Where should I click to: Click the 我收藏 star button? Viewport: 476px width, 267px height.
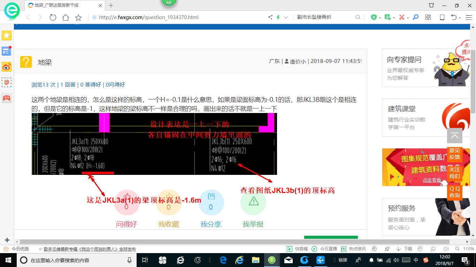pyautogui.click(x=169, y=203)
